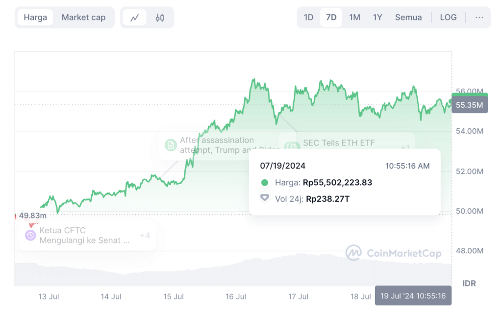
Task: Click the 55.35M current price label
Action: point(470,105)
